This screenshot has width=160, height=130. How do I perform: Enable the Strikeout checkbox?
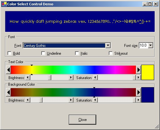pos(111,53)
